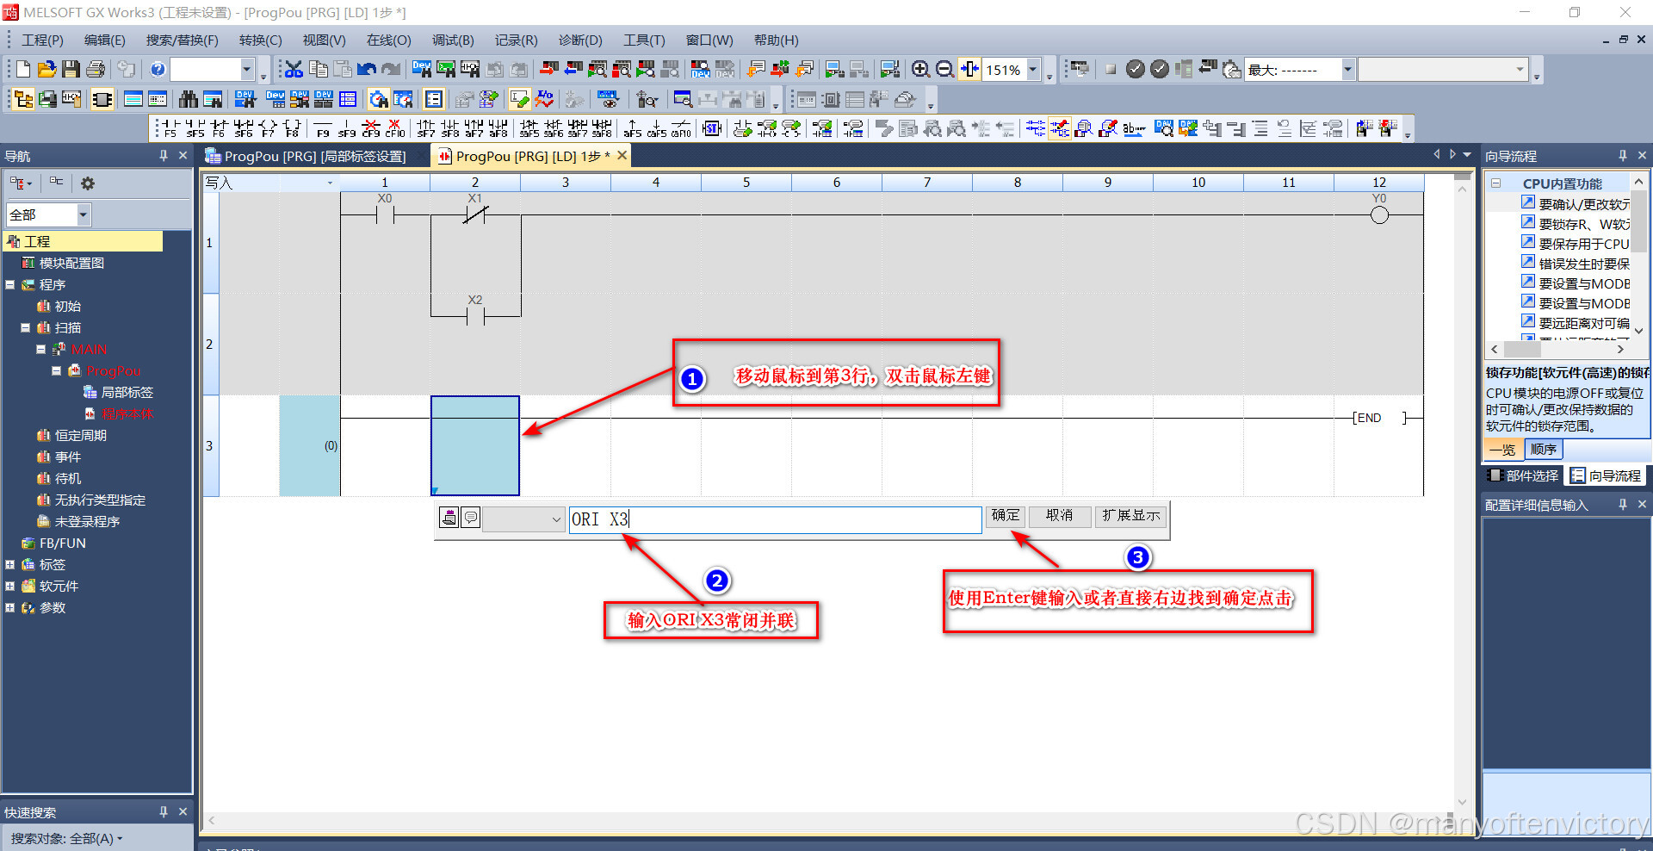Create a new project with the New icon
This screenshot has width=1653, height=851.
[23, 70]
